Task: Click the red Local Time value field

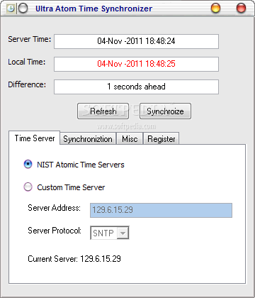Action: coord(136,64)
